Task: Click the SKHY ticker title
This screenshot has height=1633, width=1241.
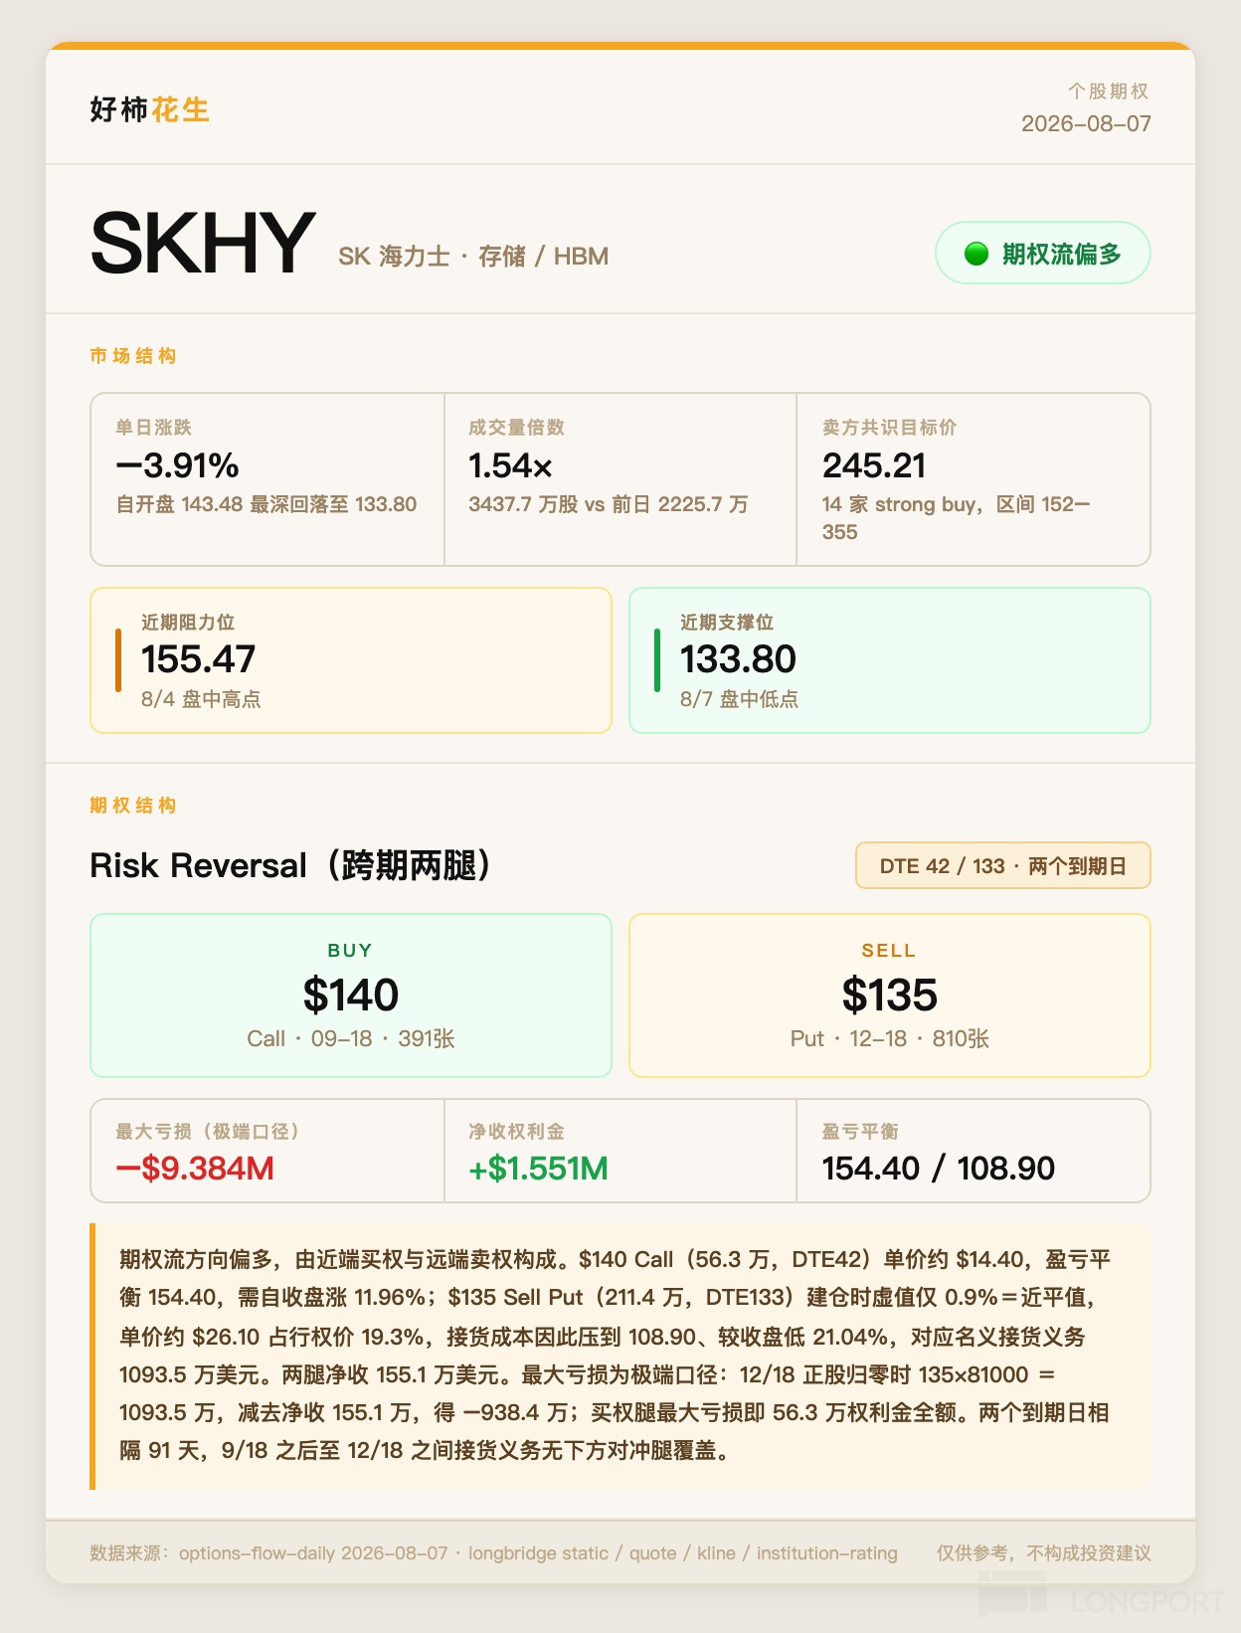Action: click(x=203, y=244)
